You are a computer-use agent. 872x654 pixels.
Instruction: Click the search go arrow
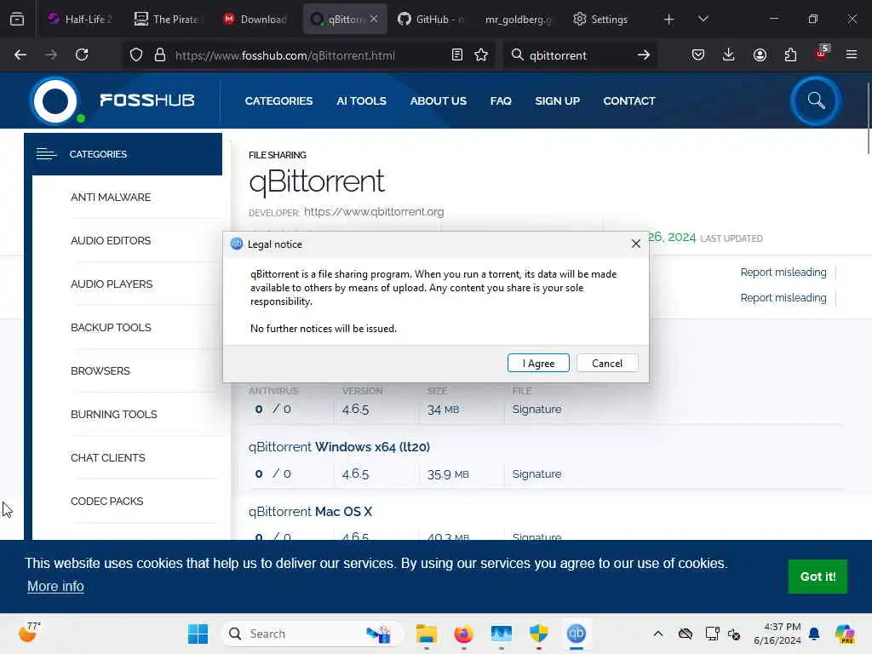tap(644, 55)
